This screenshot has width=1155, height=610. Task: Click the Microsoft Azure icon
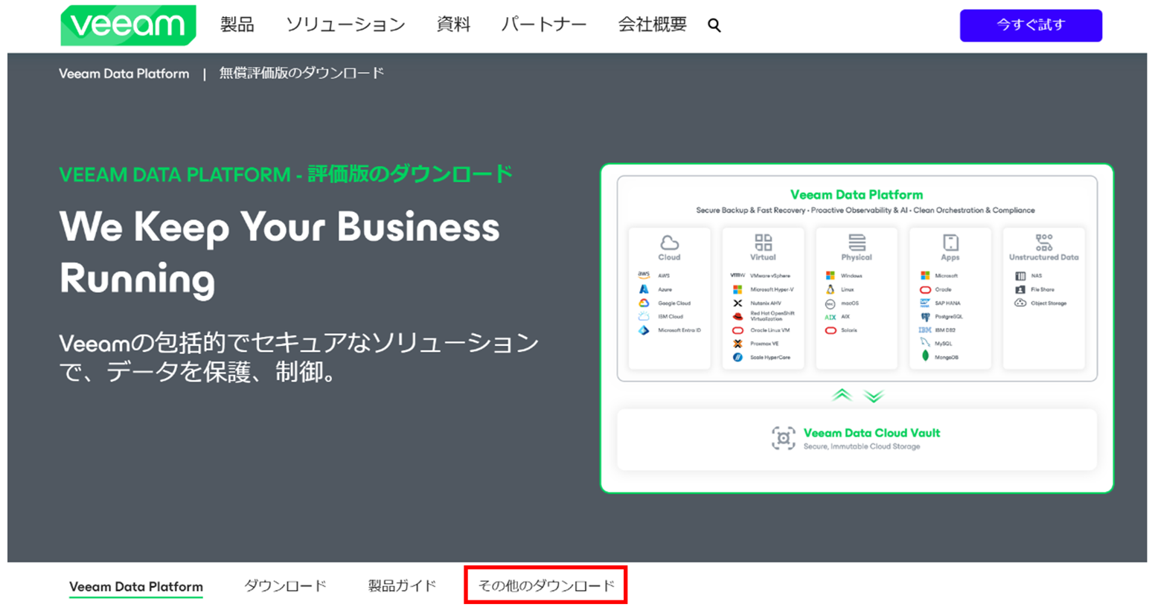643,289
